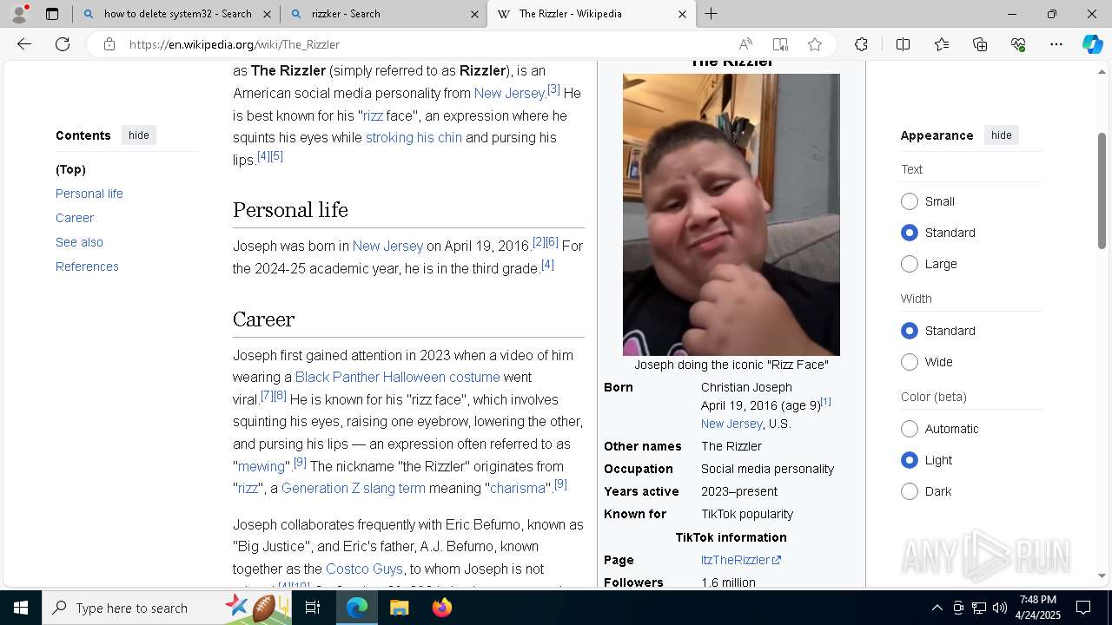Click the address bar URL

click(x=235, y=44)
